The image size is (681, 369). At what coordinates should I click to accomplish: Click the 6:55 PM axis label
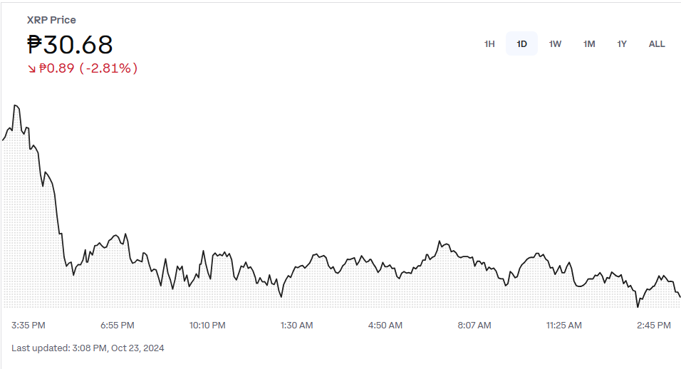(118, 326)
